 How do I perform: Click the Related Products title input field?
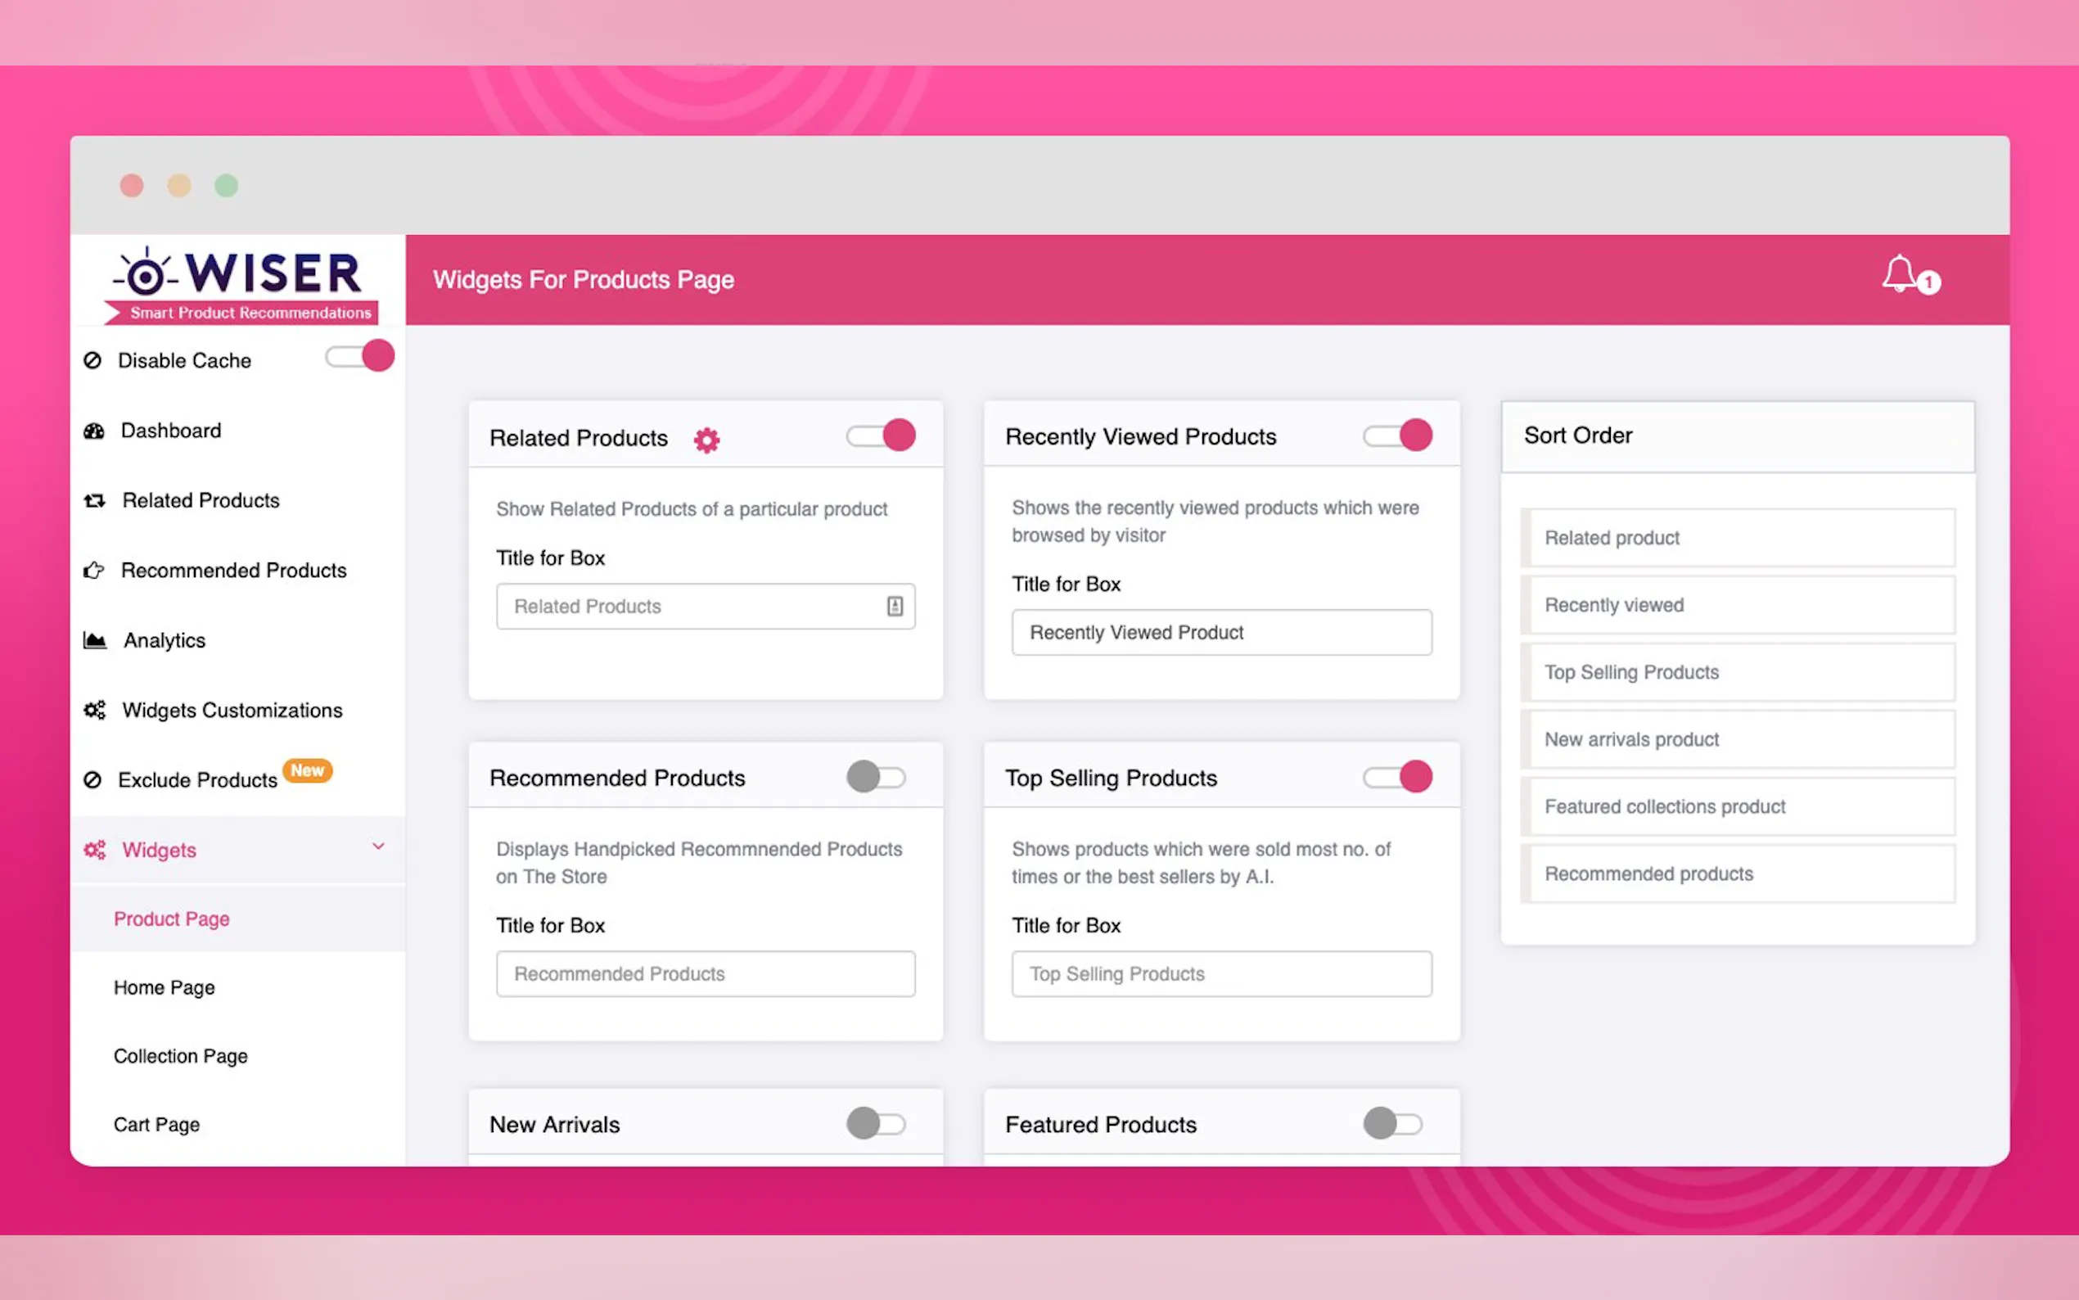point(706,606)
